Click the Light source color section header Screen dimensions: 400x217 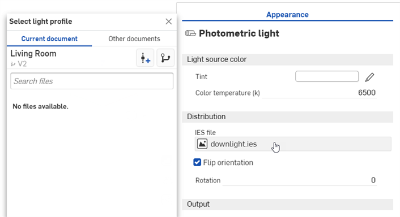(x=287, y=59)
